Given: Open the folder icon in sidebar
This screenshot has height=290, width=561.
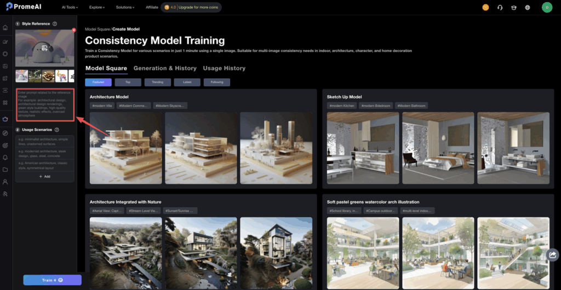Looking at the screenshot, I should [5, 169].
